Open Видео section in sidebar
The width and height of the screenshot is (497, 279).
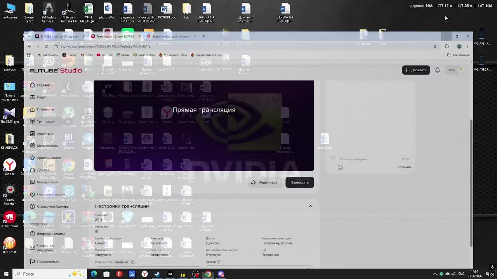[42, 97]
